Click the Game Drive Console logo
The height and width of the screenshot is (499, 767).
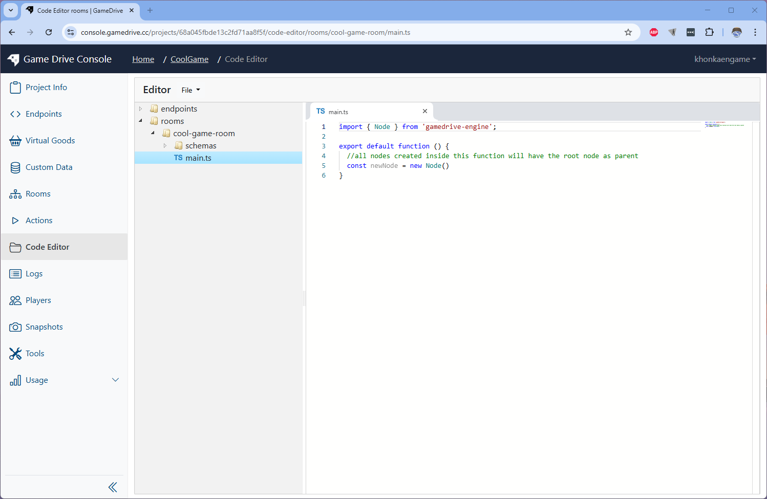[x=60, y=59]
